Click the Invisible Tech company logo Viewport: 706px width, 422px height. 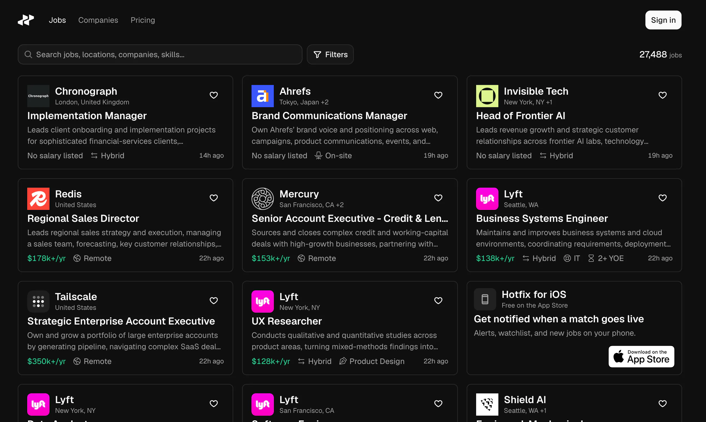[487, 96]
